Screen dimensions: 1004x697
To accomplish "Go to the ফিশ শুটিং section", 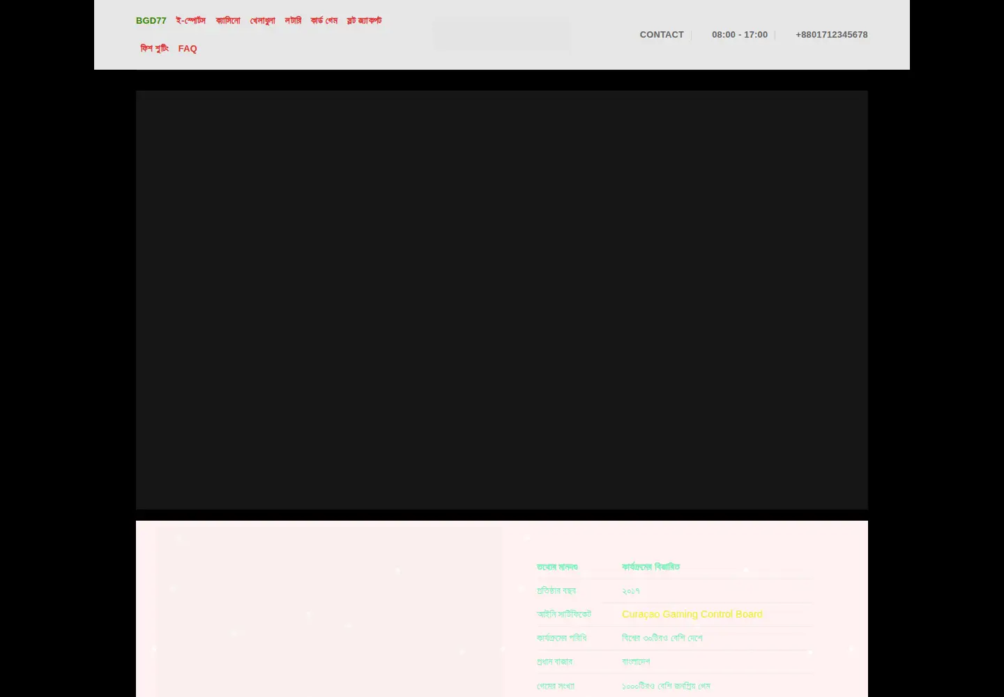I will pos(155,49).
